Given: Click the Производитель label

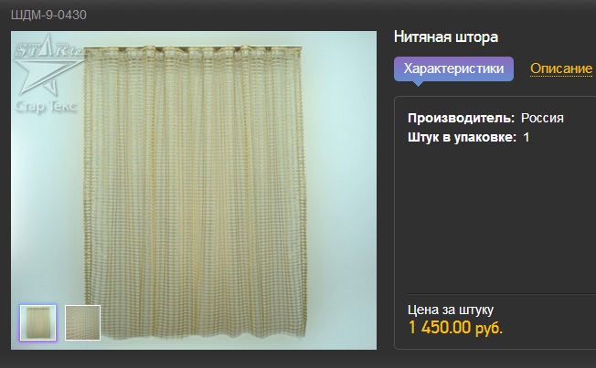Looking at the screenshot, I should 461,118.
